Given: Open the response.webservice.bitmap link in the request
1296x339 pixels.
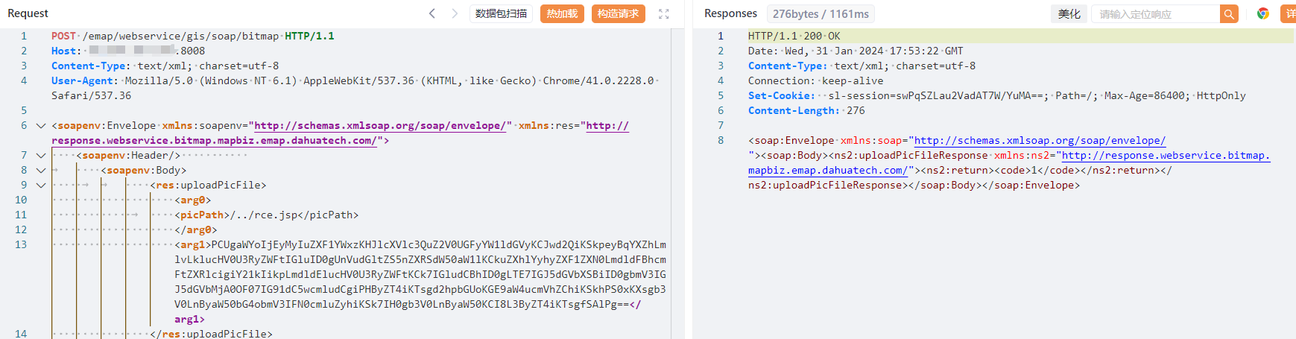Looking at the screenshot, I should (x=214, y=140).
